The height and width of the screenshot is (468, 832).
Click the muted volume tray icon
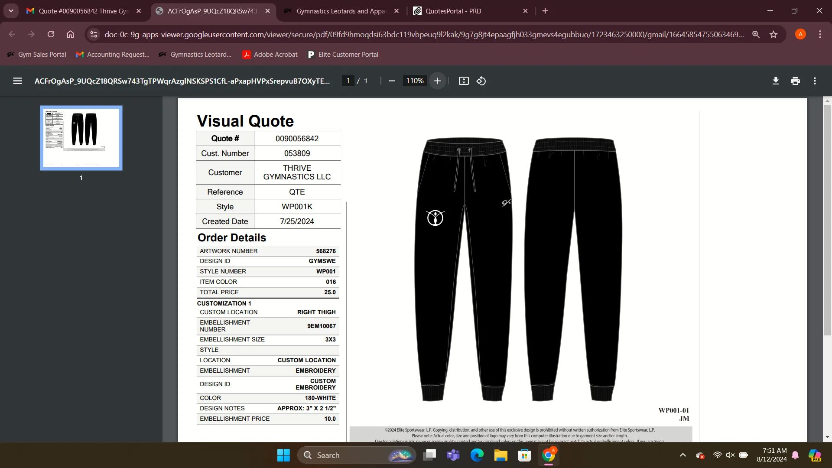click(730, 455)
